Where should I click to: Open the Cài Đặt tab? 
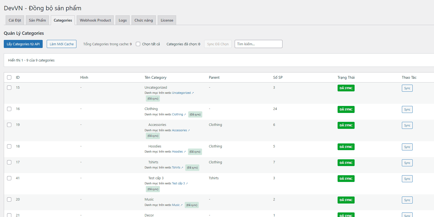point(15,20)
